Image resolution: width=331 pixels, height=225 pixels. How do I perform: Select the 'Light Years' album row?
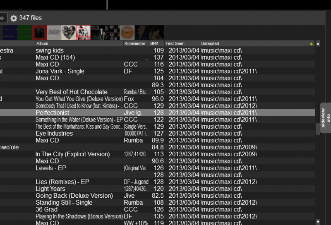[x=157, y=189]
